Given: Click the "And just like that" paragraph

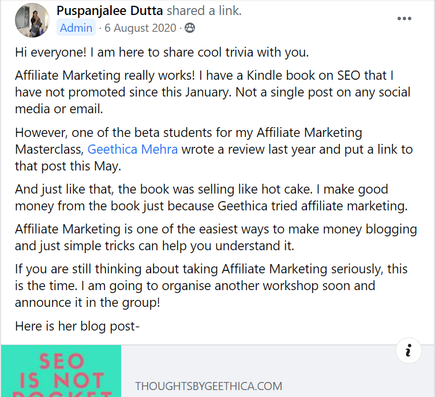Looking at the screenshot, I should [x=211, y=197].
